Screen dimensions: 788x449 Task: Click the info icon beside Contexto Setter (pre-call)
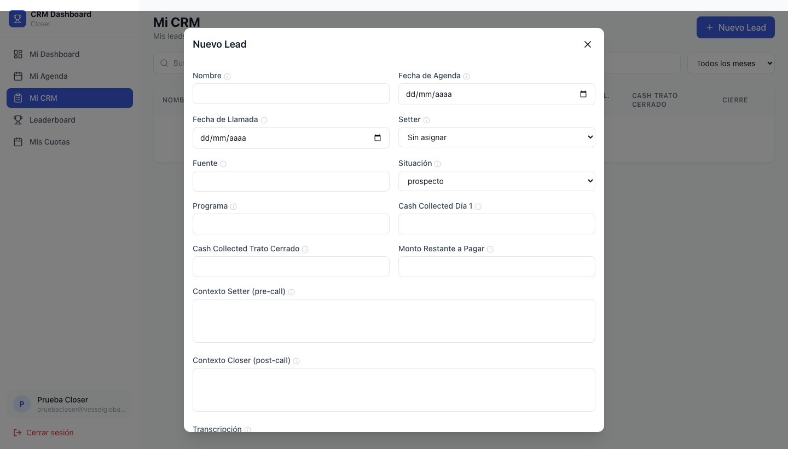(x=292, y=292)
